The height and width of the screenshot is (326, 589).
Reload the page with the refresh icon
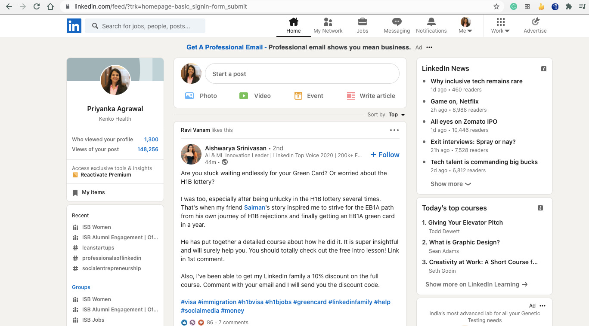tap(37, 6)
